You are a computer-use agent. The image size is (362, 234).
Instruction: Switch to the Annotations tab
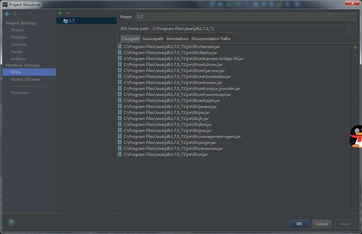tap(177, 38)
